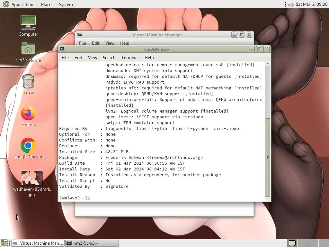Viewport: 329px width, 247px height.
Task: Click the 'Install Reason' line in terminal
Action: [x=140, y=175]
